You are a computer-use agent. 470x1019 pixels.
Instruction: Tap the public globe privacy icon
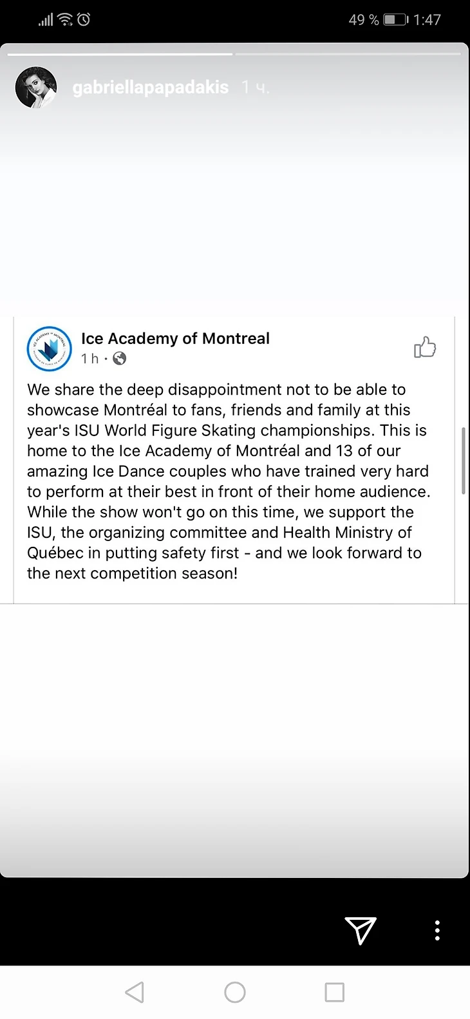pos(120,359)
